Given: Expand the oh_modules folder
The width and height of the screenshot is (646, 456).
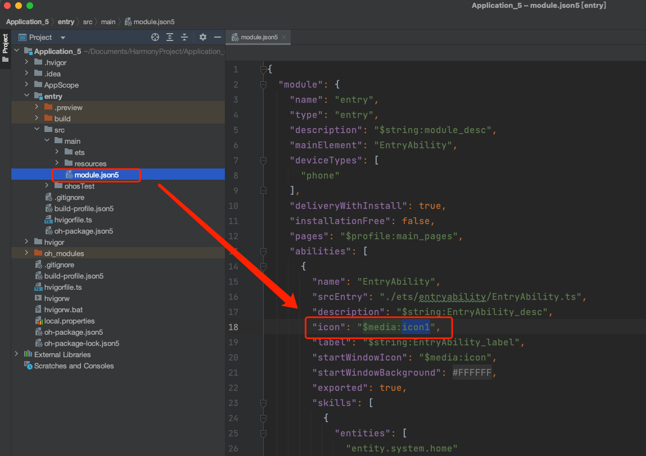Looking at the screenshot, I should point(27,253).
